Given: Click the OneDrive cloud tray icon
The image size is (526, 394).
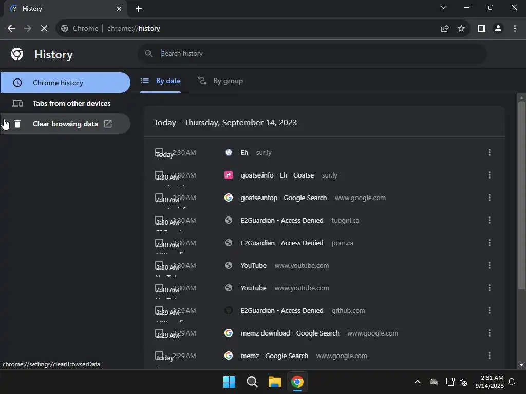Looking at the screenshot, I should 434,382.
